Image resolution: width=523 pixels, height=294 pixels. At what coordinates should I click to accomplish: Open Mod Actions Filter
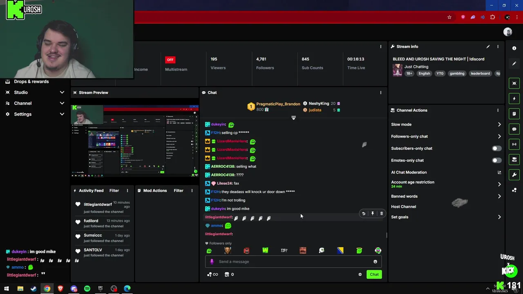179,191
